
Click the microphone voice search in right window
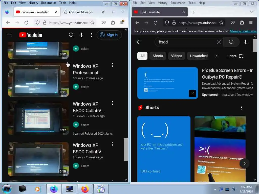[246, 42]
